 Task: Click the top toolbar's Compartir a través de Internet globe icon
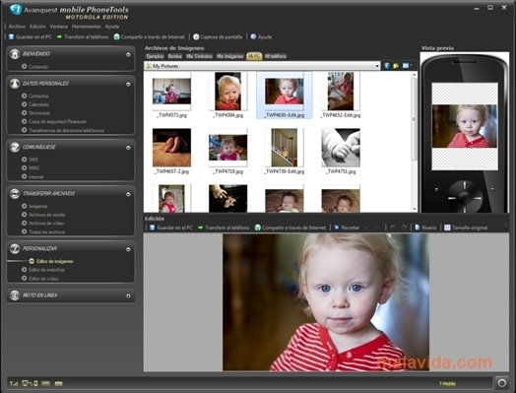116,36
